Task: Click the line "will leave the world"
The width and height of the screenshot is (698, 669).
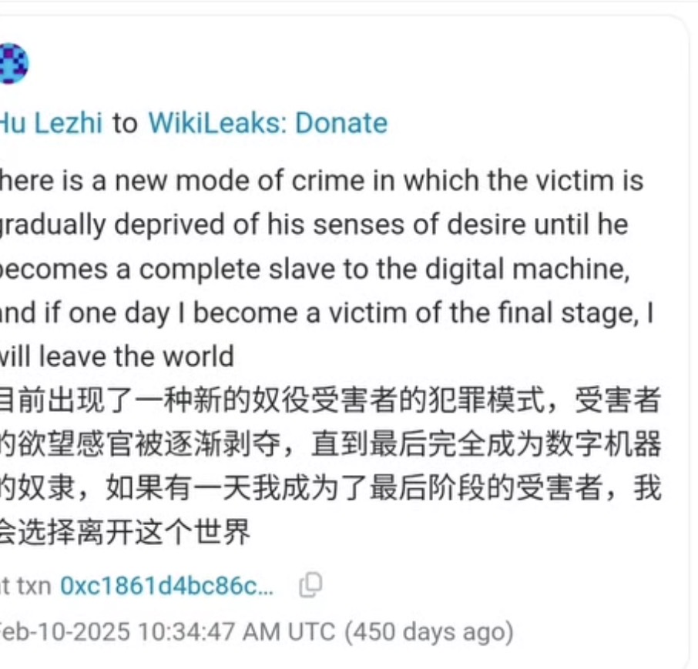Action: pyautogui.click(x=117, y=356)
